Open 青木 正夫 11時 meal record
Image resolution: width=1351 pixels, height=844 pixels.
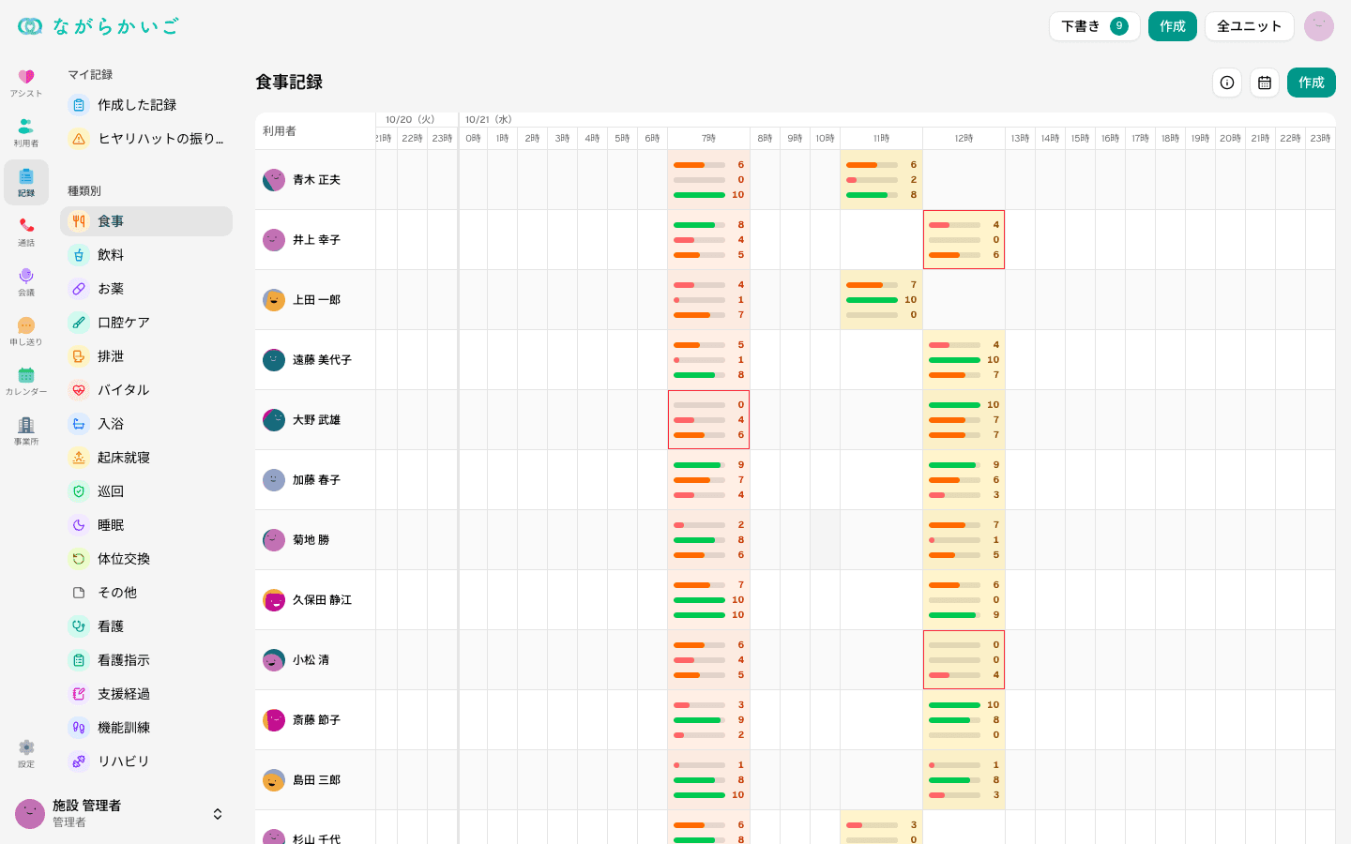tap(881, 180)
